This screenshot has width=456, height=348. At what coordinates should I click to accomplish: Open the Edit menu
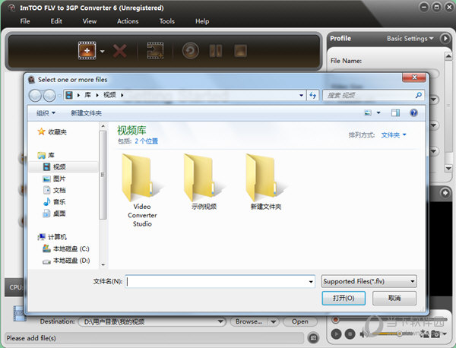click(56, 21)
